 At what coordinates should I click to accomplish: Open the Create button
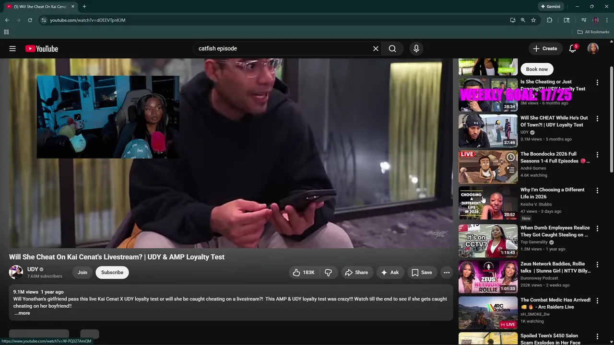545,48
